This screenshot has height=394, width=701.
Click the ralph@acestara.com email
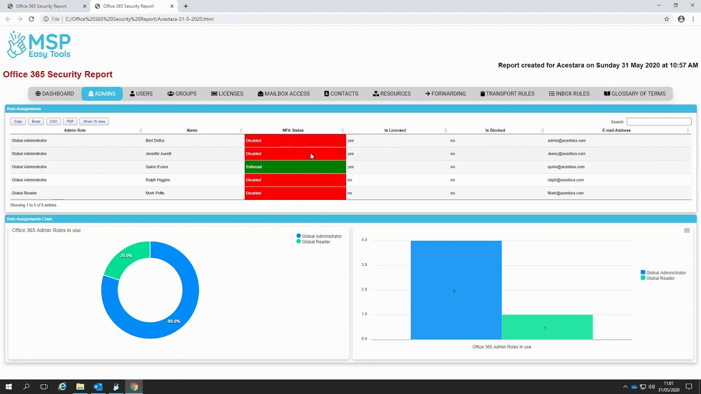point(565,180)
